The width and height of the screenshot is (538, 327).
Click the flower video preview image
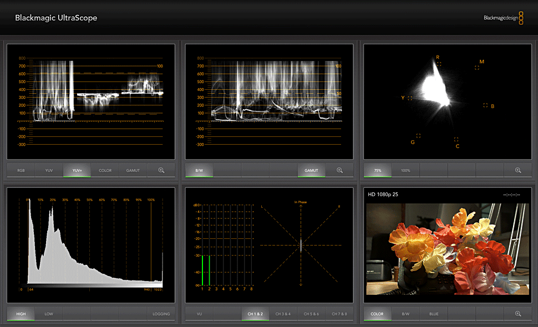(448, 248)
